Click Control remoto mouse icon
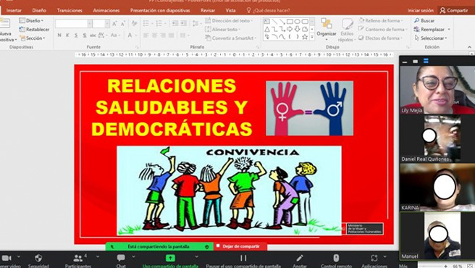Image resolution: width=475 pixels, height=268 pixels. (x=336, y=258)
